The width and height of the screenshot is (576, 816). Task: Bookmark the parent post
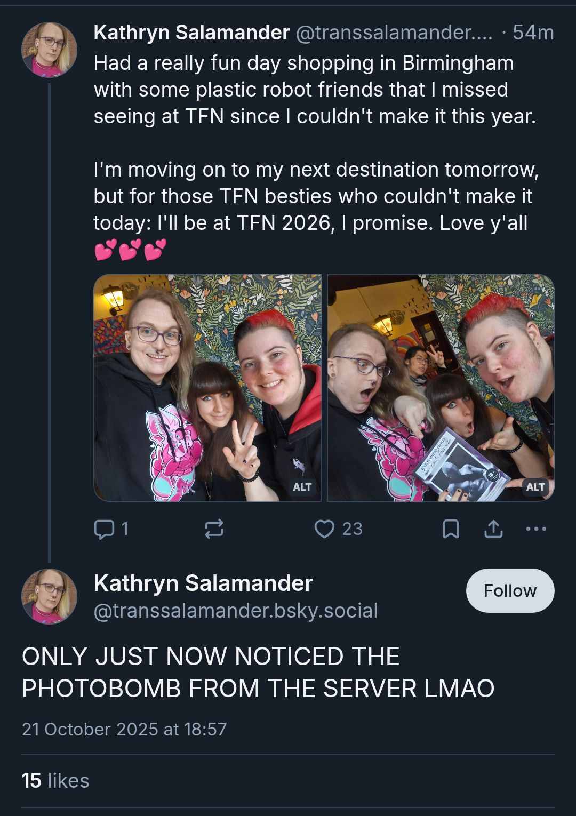(451, 529)
